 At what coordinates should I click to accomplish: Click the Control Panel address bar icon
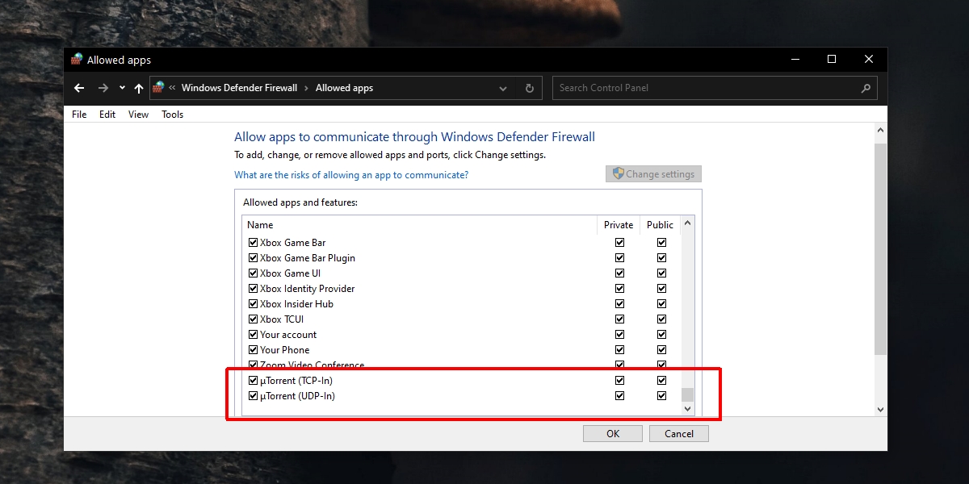coord(158,87)
